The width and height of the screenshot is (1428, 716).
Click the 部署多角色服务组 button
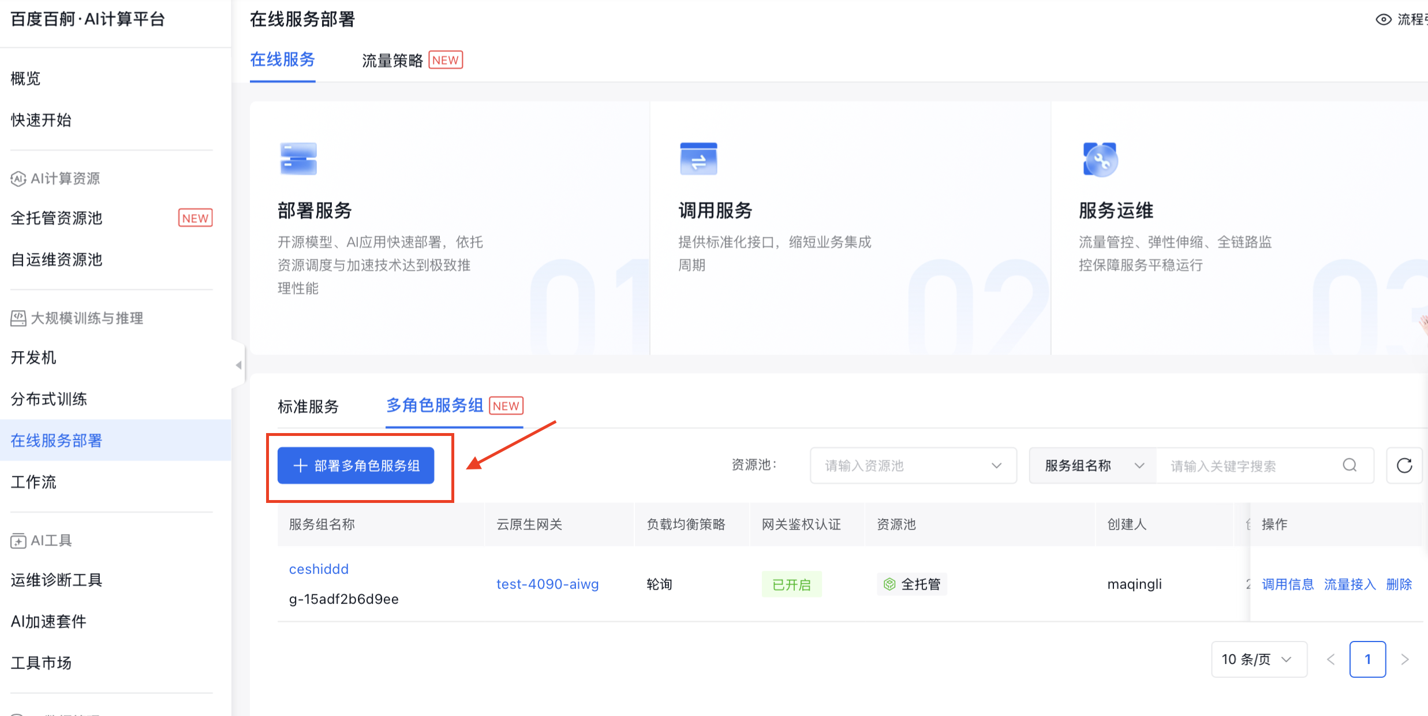[356, 465]
